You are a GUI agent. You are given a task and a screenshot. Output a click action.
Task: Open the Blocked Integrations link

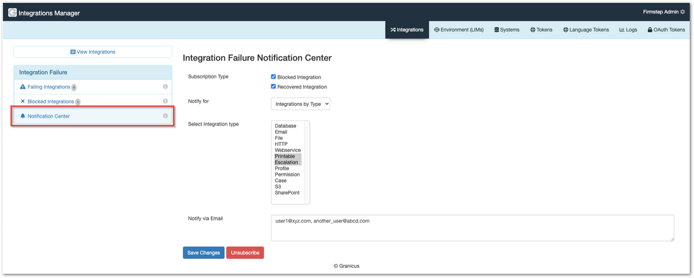(51, 102)
